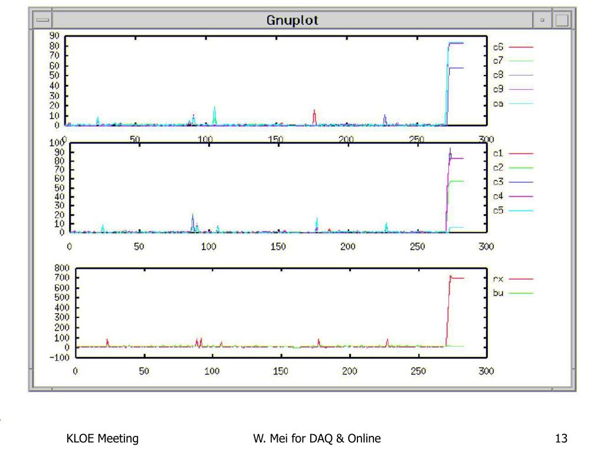
Task: Click the blue plateau near 58 in top plot
Action: (457, 68)
